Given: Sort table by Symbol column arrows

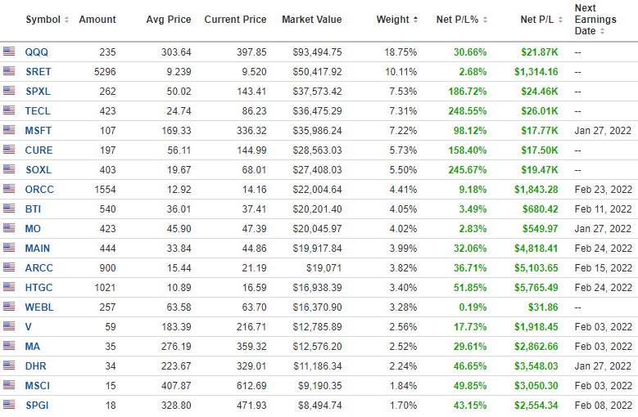Looking at the screenshot, I should tap(66, 20).
